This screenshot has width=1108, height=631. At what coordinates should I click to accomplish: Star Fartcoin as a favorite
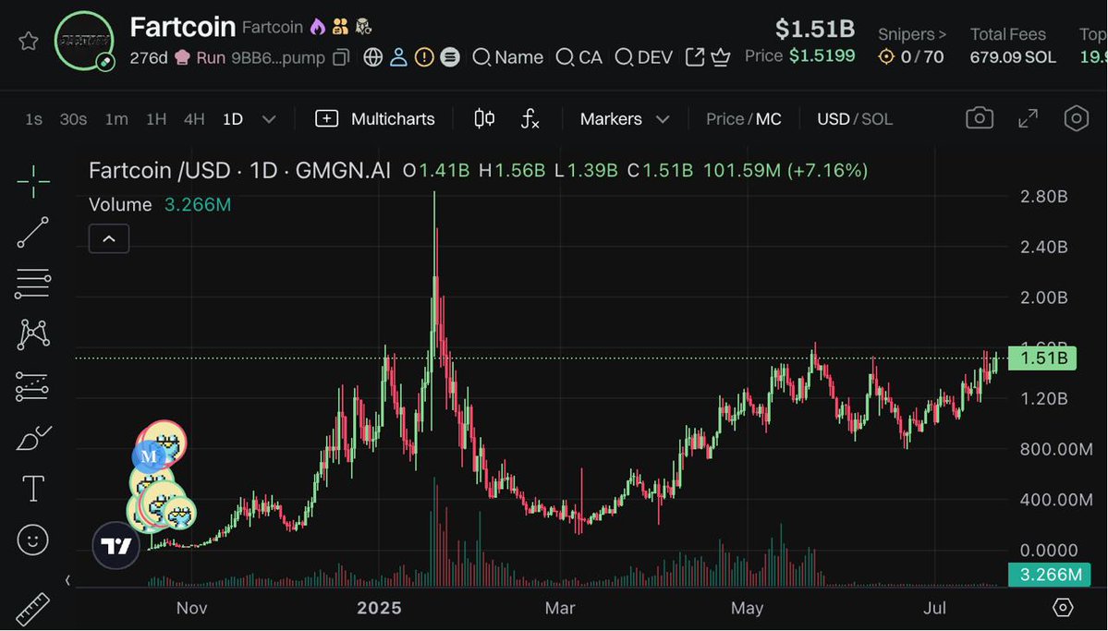click(29, 41)
